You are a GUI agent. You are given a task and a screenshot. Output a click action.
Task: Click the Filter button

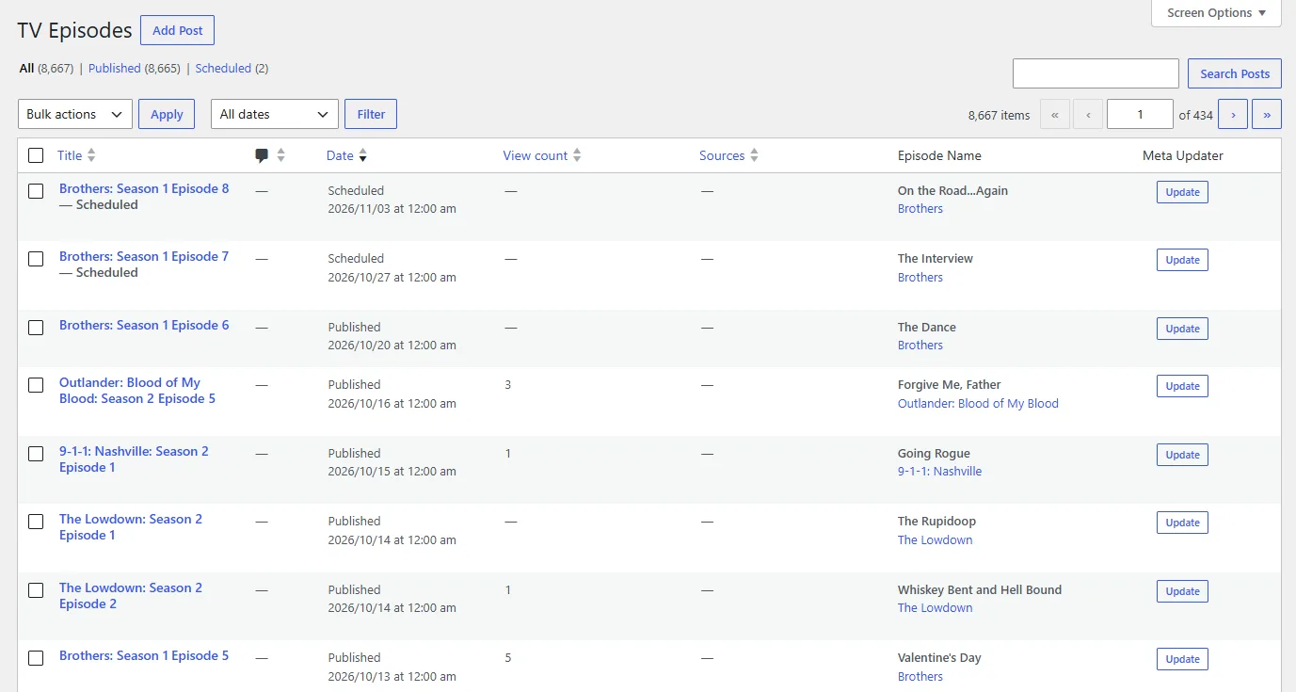coord(371,114)
